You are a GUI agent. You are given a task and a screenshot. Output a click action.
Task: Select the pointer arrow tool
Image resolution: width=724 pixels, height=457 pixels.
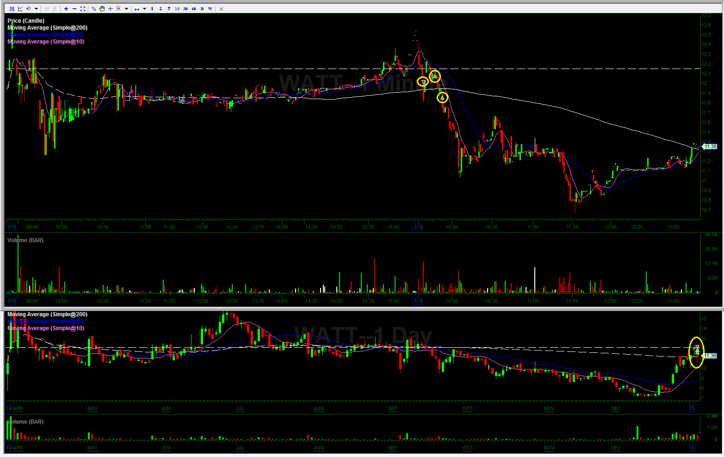coord(94,9)
